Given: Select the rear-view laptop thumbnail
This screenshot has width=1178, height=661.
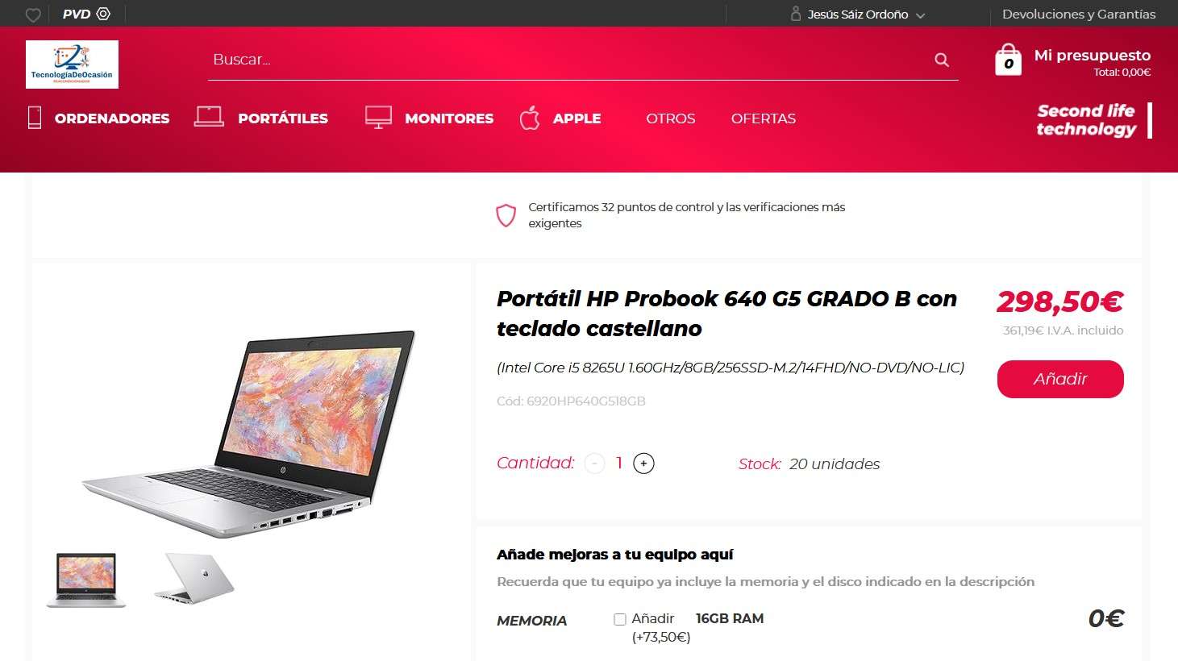Looking at the screenshot, I should (x=194, y=578).
